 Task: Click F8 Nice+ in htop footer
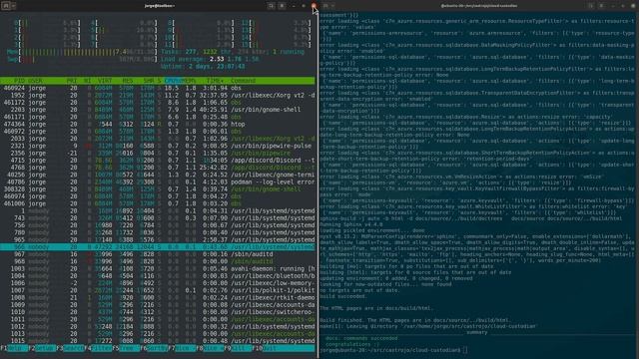pos(210,348)
